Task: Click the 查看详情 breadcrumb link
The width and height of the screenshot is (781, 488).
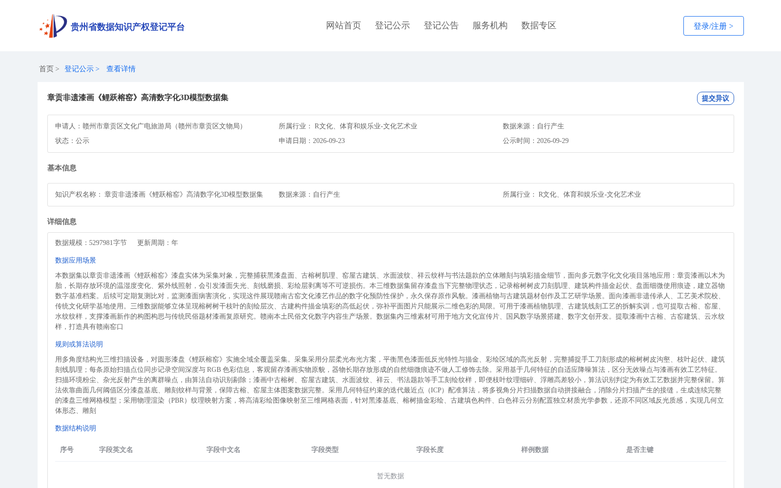Action: click(x=121, y=69)
